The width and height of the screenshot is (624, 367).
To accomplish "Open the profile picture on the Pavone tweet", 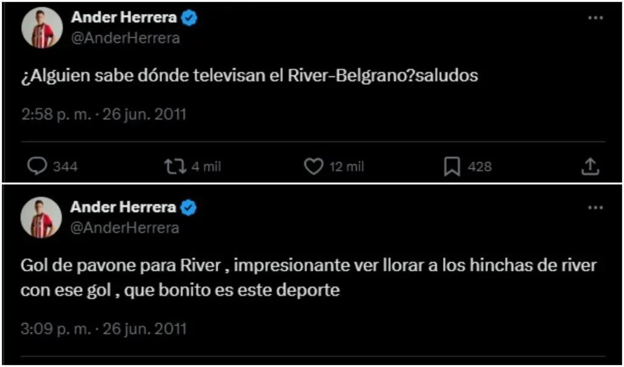I will [x=42, y=217].
